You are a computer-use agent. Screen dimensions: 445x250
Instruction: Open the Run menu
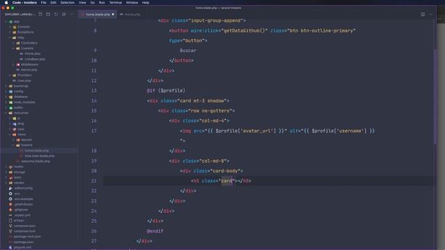(102, 3)
